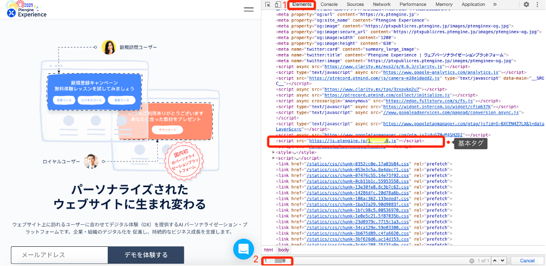Switch to the Application tab
Screen dimensions: 546x266
click(x=473, y=5)
